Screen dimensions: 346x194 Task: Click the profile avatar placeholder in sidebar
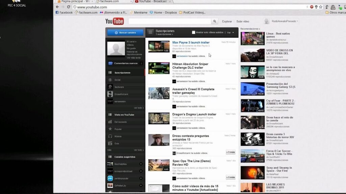[116, 48]
